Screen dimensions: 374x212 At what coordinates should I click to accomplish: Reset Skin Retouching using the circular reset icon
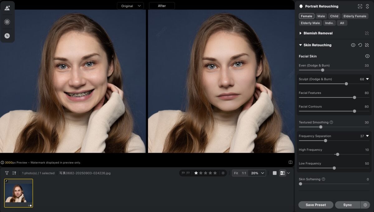pyautogui.click(x=360, y=45)
